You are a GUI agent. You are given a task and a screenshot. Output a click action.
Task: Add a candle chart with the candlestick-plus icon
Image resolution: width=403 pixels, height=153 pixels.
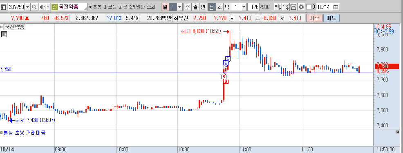(x=278, y=7)
